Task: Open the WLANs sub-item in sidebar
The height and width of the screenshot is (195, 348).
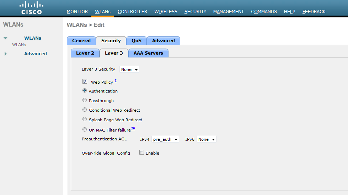Action: coord(19,45)
